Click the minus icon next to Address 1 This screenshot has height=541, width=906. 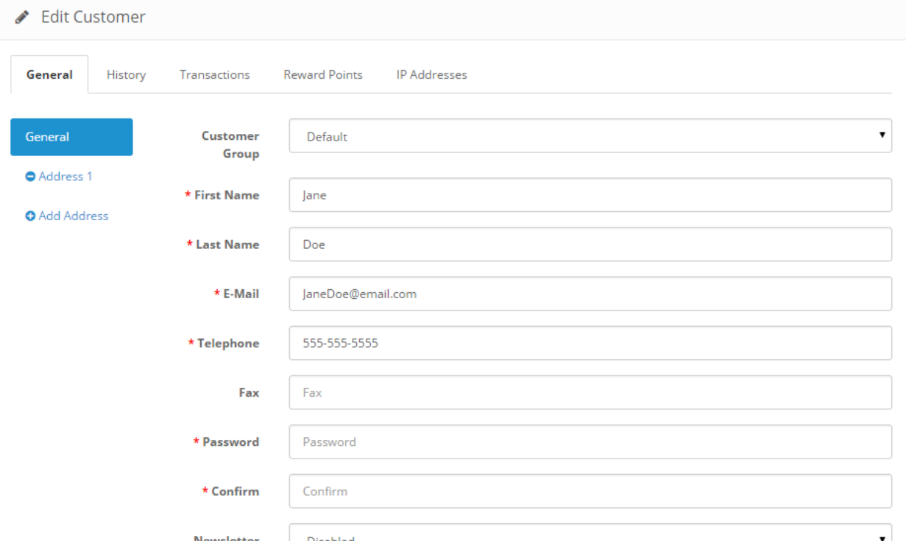[30, 177]
